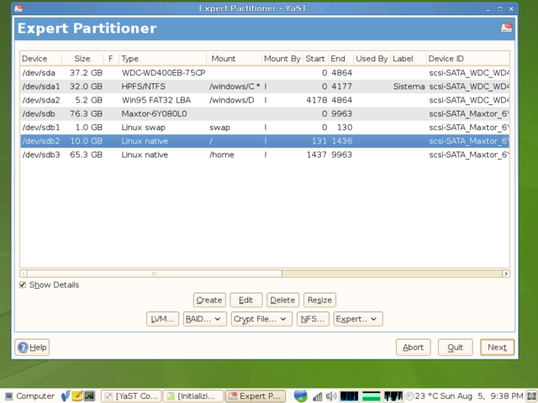This screenshot has height=403, width=538.
Task: Expand the Expert... dropdown
Action: click(x=358, y=319)
